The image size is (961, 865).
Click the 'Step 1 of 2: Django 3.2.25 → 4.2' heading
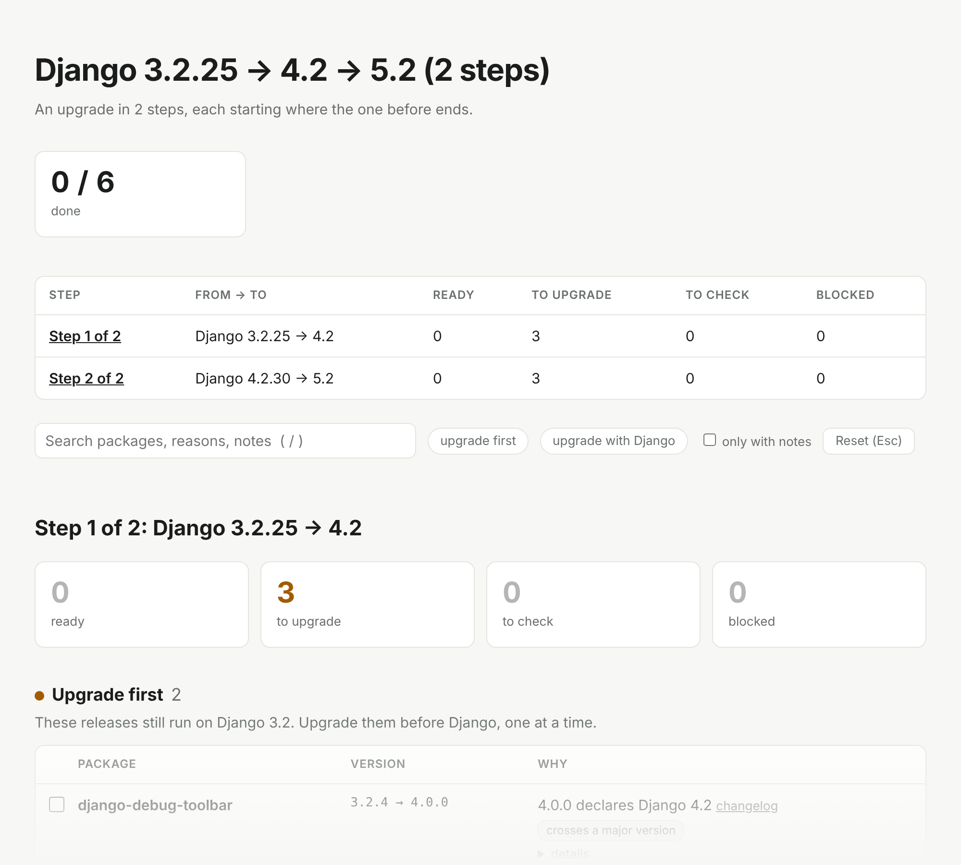coord(198,528)
